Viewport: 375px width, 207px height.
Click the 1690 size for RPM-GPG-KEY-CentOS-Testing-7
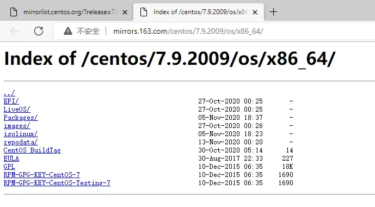click(286, 182)
